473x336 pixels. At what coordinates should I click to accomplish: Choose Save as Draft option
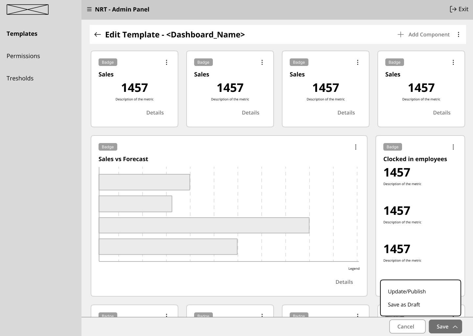[x=404, y=304]
